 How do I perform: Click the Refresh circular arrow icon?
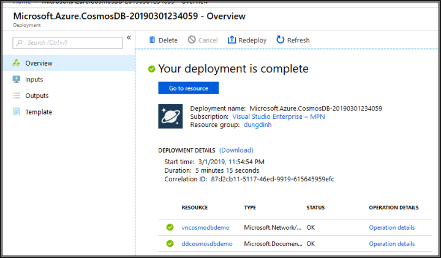281,40
